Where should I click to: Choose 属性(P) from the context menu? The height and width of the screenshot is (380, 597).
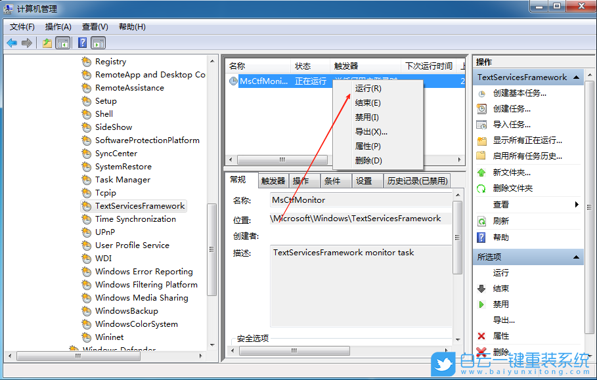368,146
